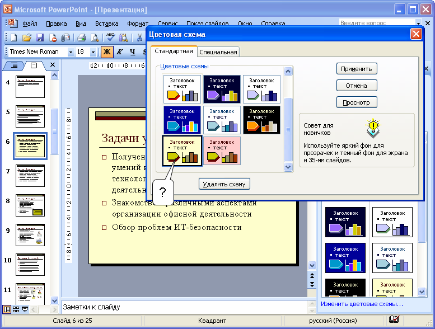
Task: Switch to the Специальная tab in the dialog
Action: 218,52
